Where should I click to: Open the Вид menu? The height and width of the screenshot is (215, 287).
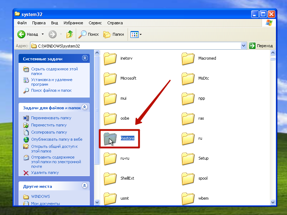point(55,23)
